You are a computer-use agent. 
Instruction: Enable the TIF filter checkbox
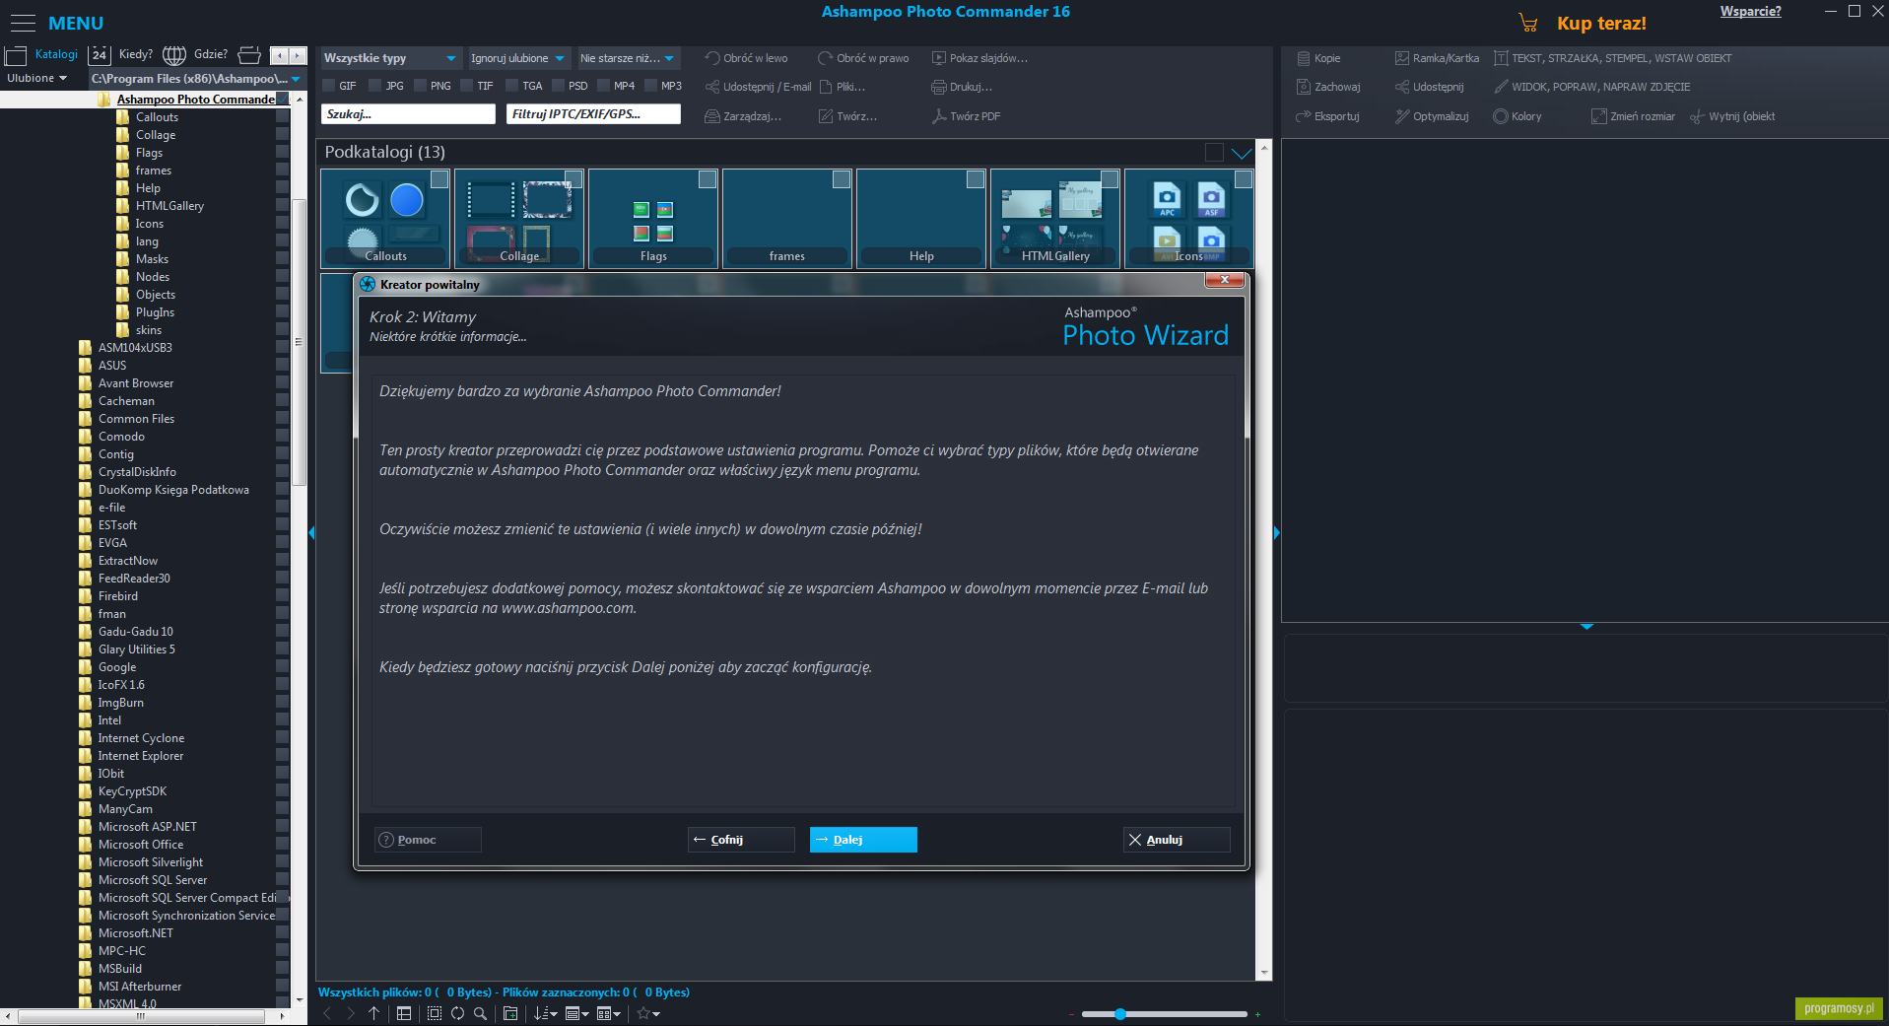(x=467, y=86)
